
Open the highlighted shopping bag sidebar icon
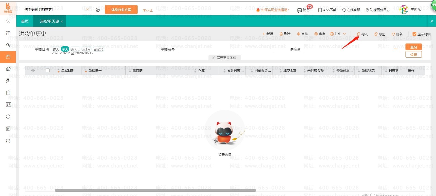click(x=8, y=57)
